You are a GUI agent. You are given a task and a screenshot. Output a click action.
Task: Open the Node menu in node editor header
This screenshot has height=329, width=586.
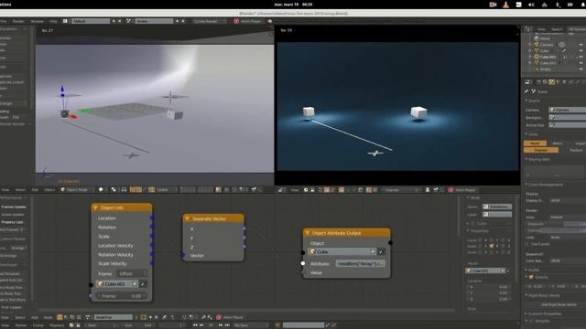click(x=49, y=317)
